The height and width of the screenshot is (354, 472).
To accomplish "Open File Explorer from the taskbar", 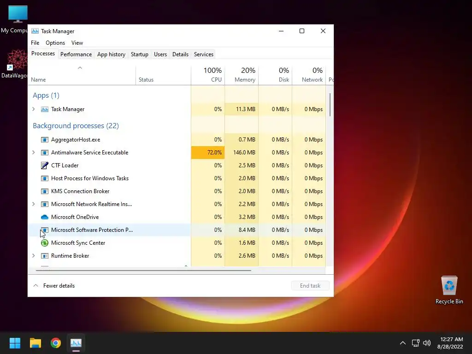I will [35, 343].
